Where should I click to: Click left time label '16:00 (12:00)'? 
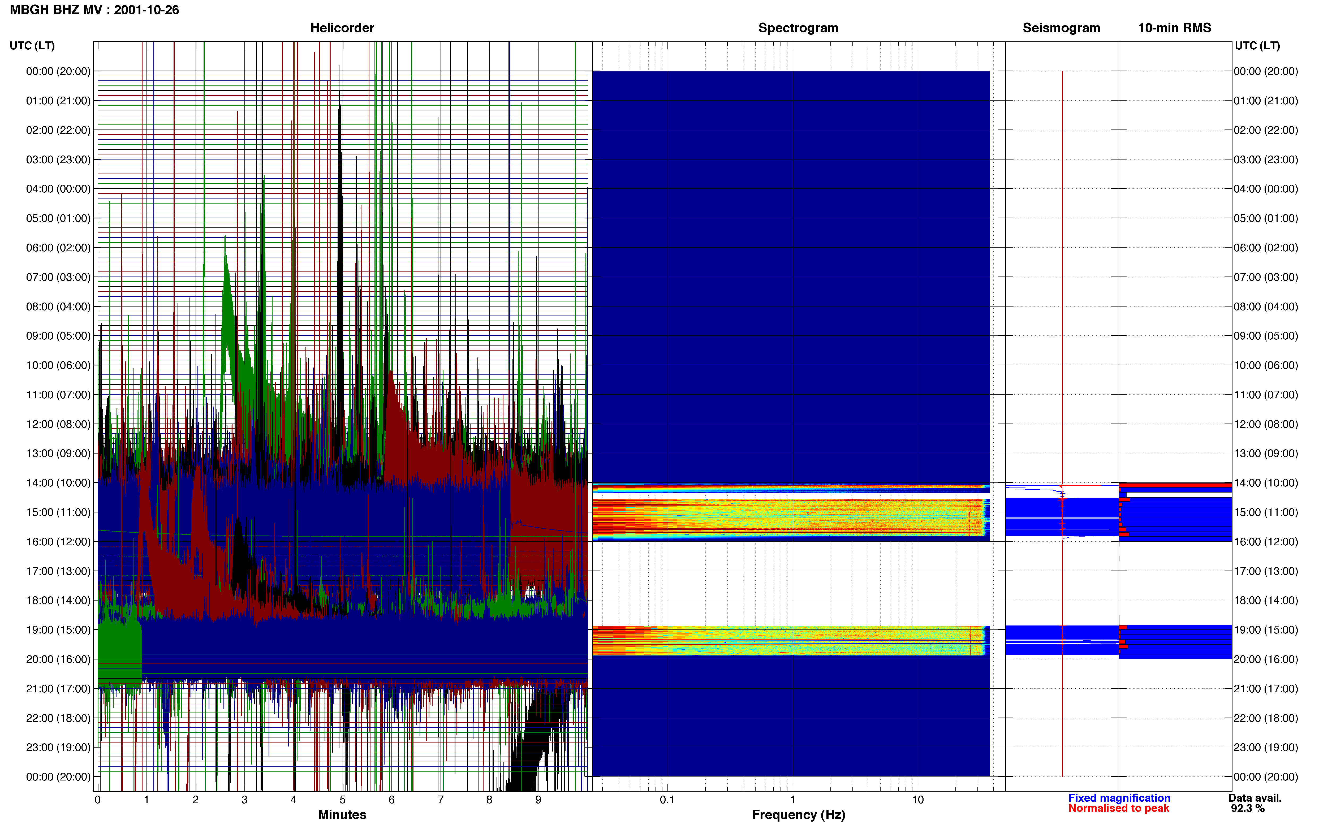click(58, 542)
